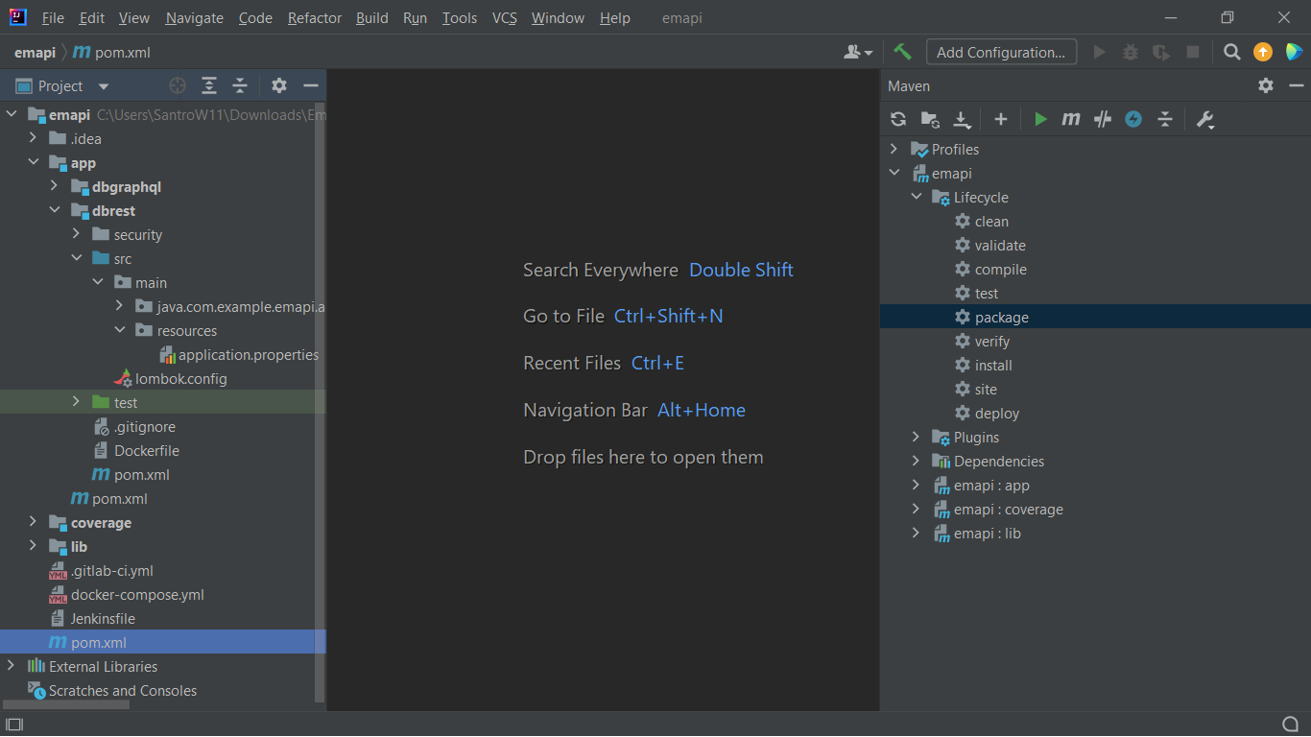The width and height of the screenshot is (1311, 737).
Task: Click the Project panel horizontal scrollbar
Action: [x=67, y=704]
